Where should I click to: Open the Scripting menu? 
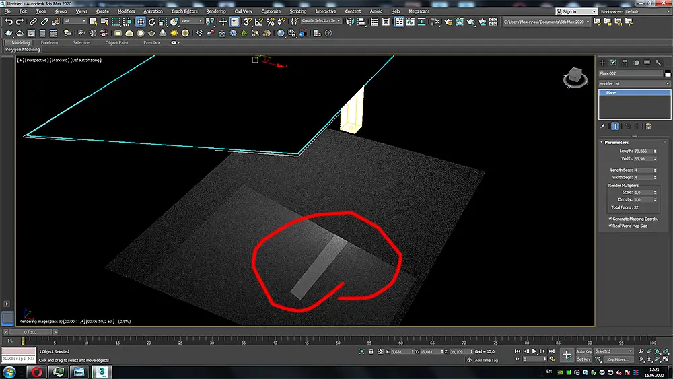(298, 11)
